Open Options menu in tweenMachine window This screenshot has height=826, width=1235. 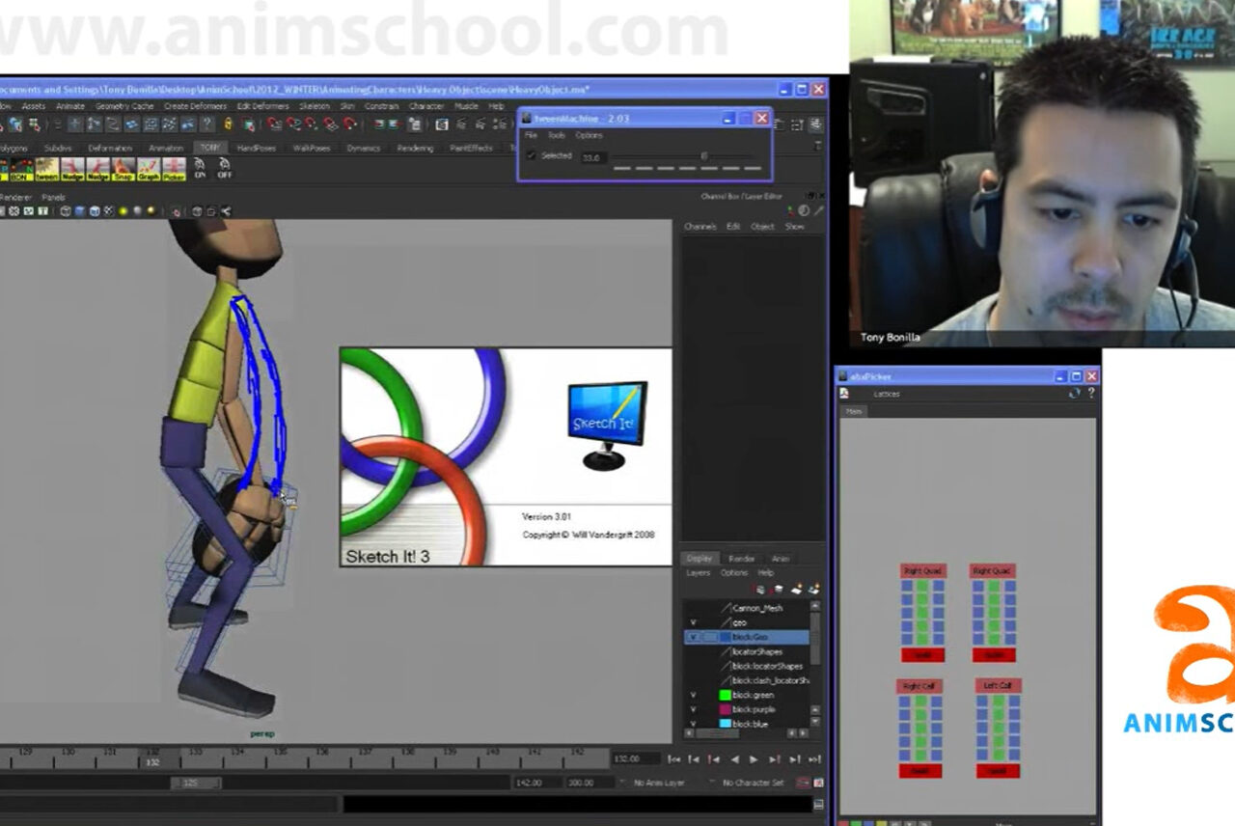[x=589, y=136]
